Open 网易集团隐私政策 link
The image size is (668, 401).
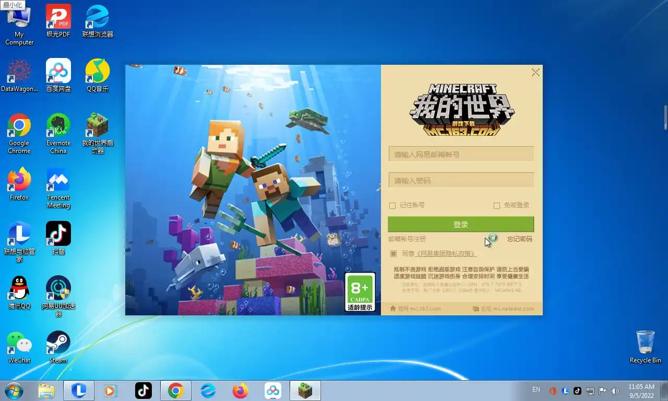click(446, 254)
